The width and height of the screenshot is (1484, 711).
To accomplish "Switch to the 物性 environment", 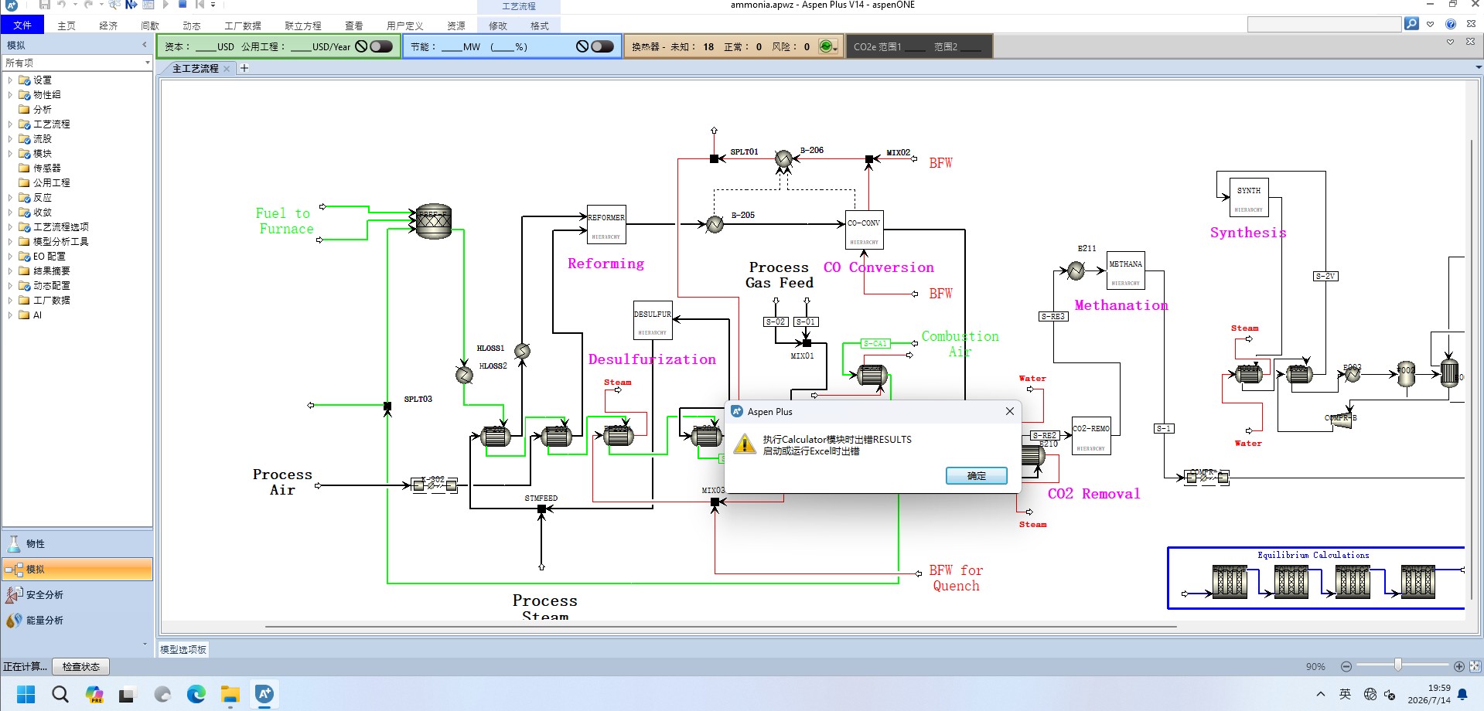I will pyautogui.click(x=77, y=543).
